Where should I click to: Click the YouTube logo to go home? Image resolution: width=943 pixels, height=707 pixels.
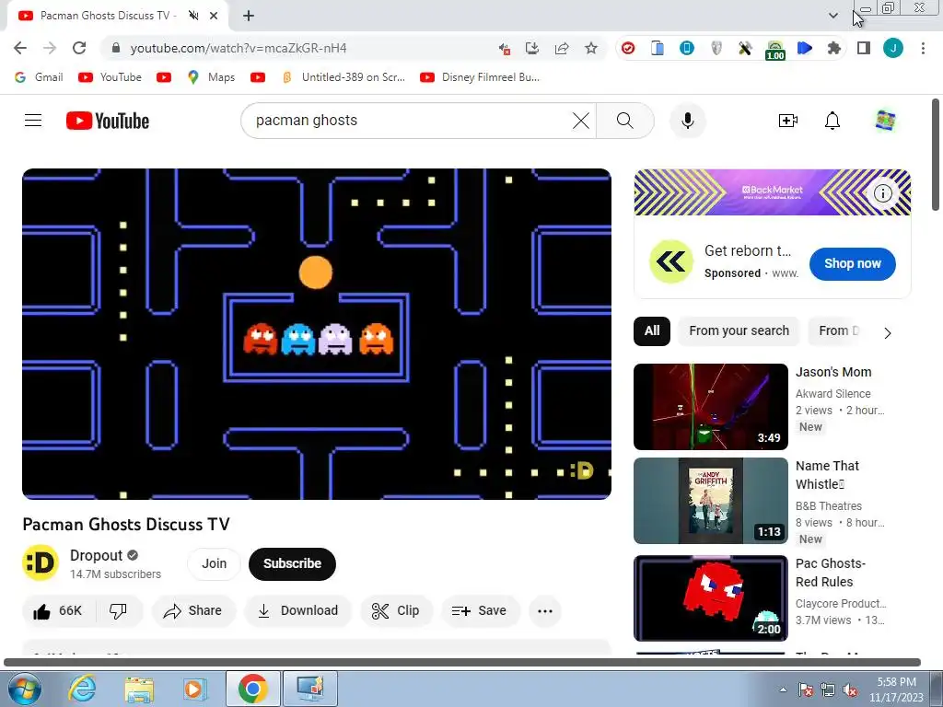coord(108,121)
